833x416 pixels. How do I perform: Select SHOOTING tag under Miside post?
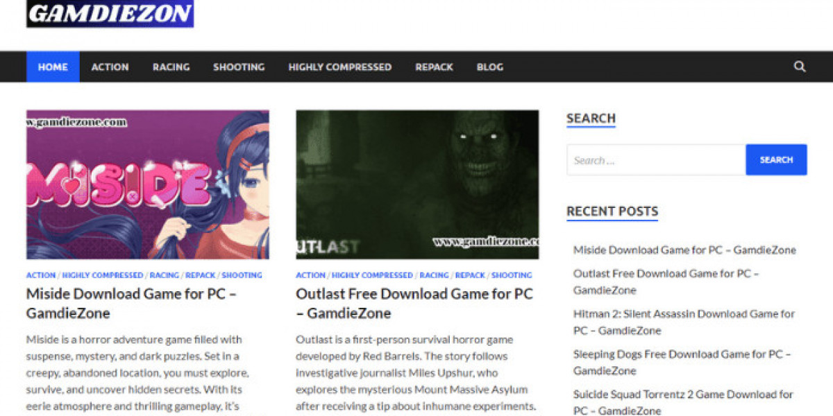tap(242, 275)
